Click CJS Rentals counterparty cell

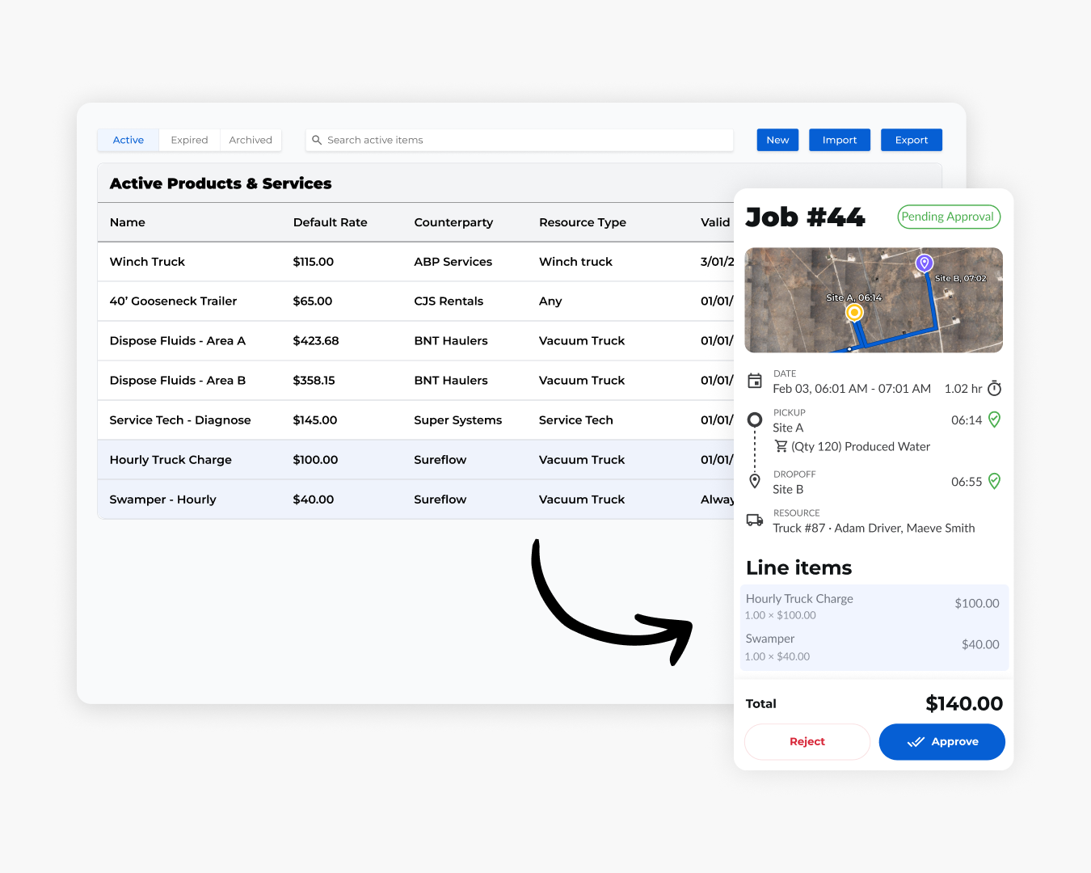click(449, 301)
